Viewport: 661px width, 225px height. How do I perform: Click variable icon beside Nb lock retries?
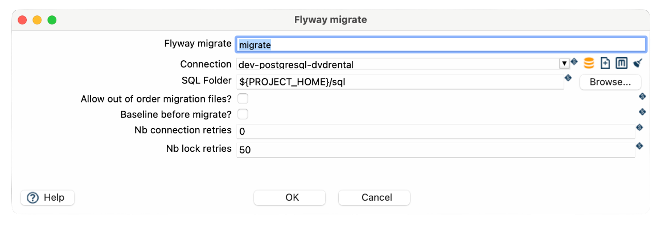pyautogui.click(x=639, y=146)
